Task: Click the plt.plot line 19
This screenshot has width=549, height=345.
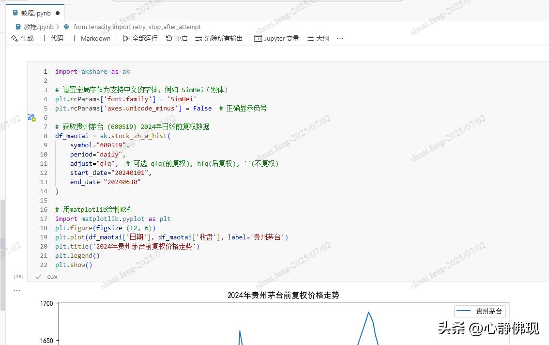Action: pos(171,237)
